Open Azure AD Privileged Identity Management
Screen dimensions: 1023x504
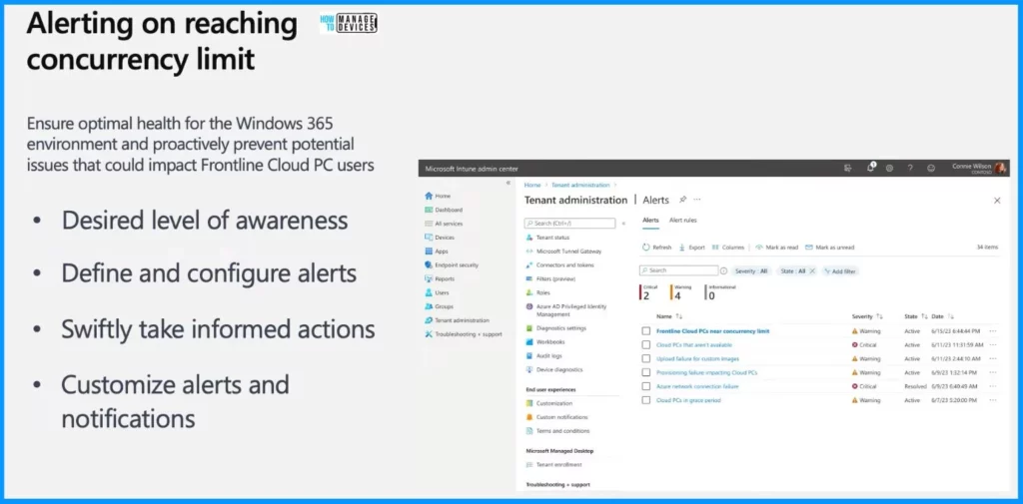(x=566, y=309)
